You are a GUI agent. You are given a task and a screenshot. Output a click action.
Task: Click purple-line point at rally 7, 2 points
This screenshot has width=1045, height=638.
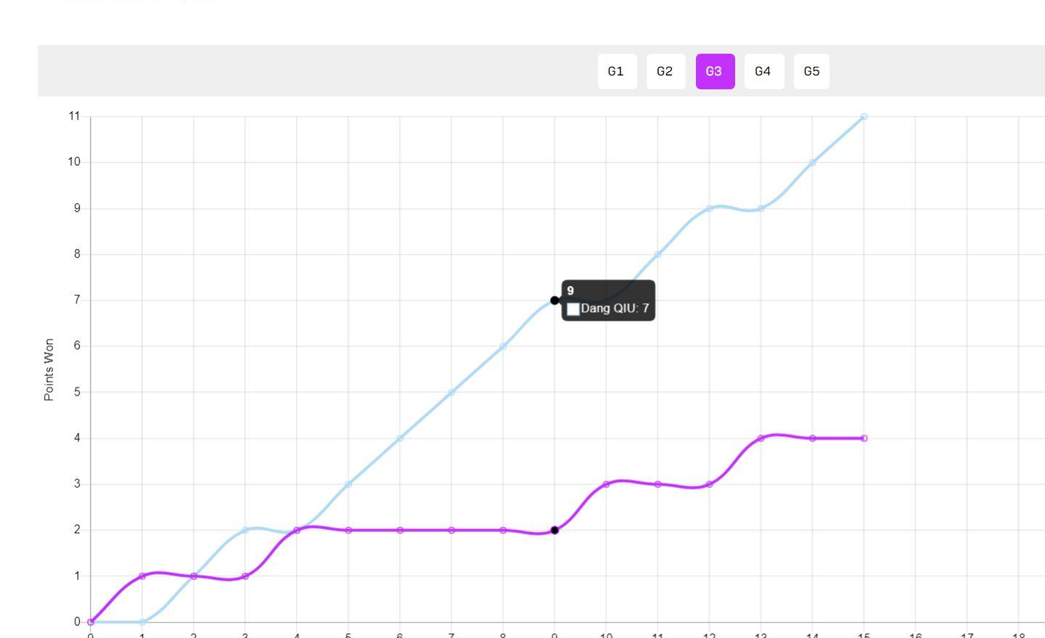point(451,531)
